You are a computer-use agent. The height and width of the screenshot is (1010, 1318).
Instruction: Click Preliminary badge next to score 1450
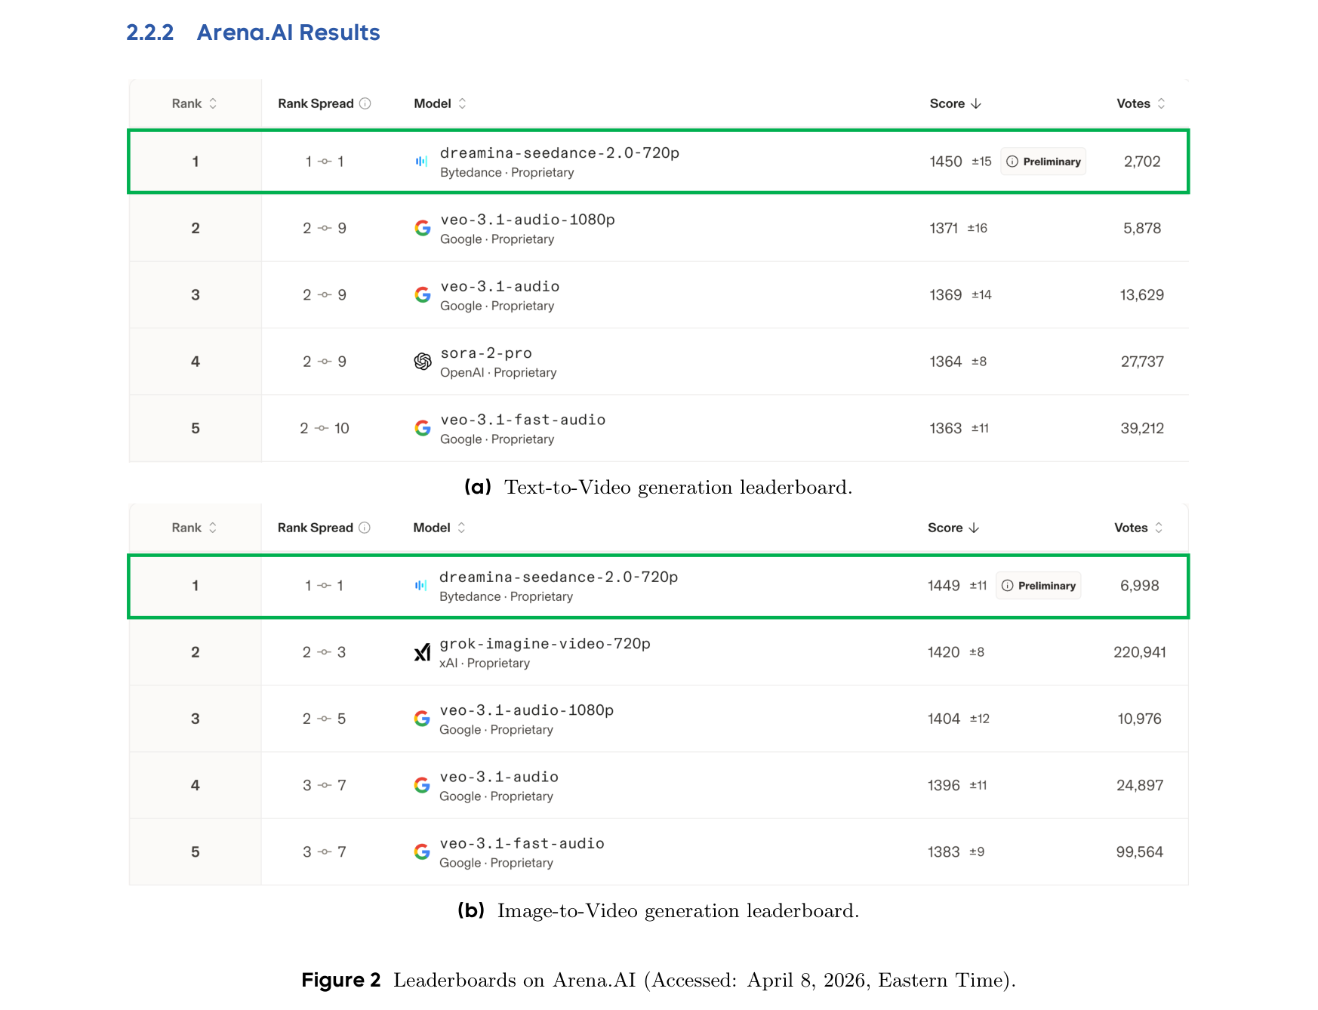pos(1043,162)
